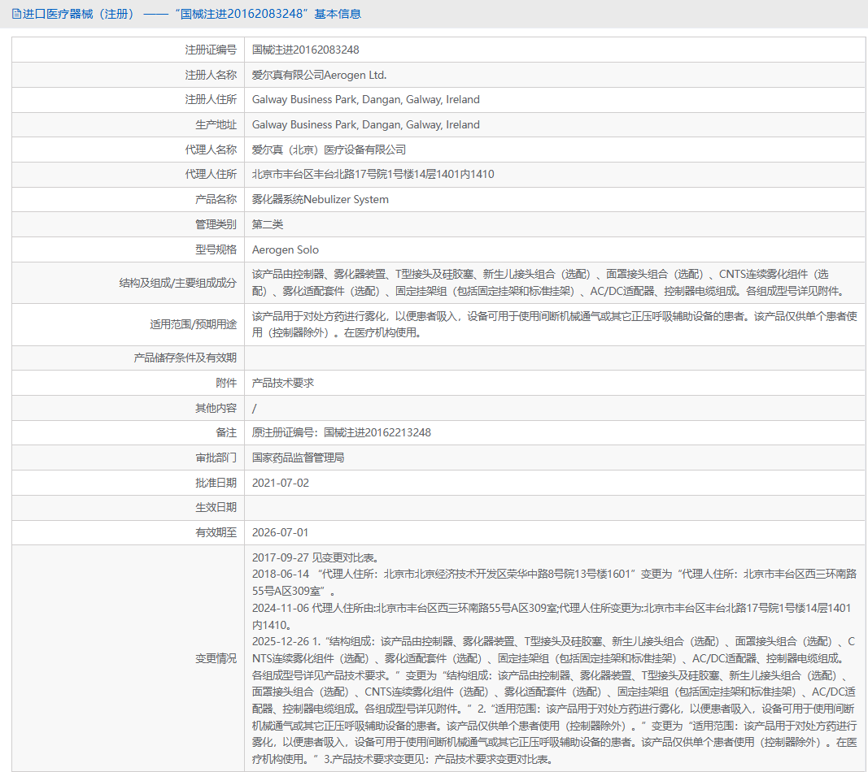Click the header title 进口医疗器械（注册）基本信息
The width and height of the screenshot is (868, 772).
[191, 14]
